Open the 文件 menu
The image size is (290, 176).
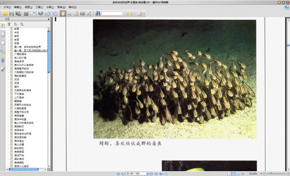[x=7, y=7]
